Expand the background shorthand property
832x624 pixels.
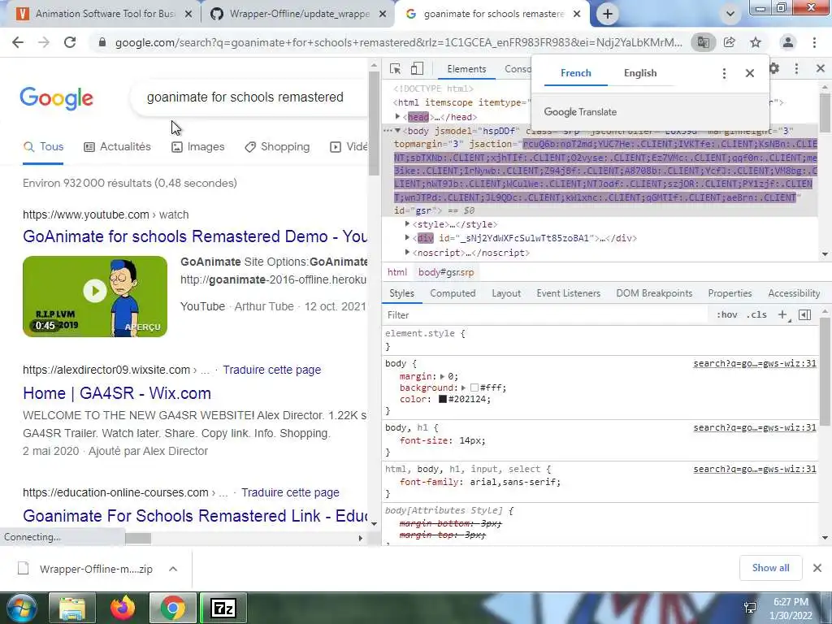(463, 388)
